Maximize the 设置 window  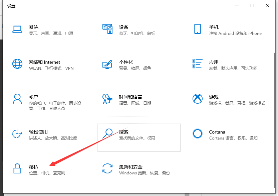pos(252,6)
